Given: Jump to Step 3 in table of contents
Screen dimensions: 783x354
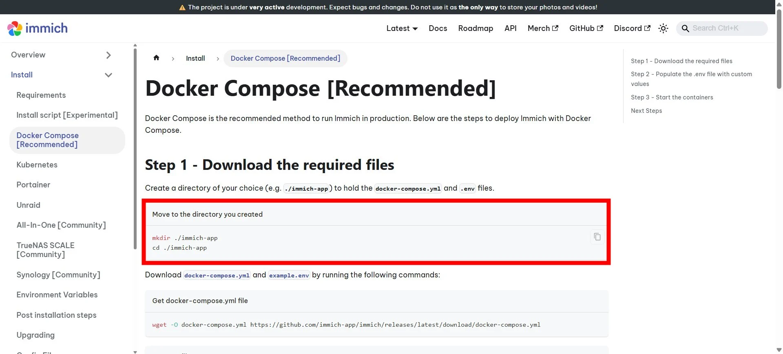Looking at the screenshot, I should (672, 97).
